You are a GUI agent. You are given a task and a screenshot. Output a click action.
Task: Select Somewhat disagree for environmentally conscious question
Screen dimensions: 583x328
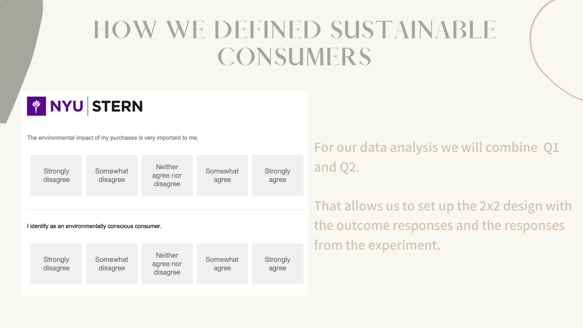112,264
